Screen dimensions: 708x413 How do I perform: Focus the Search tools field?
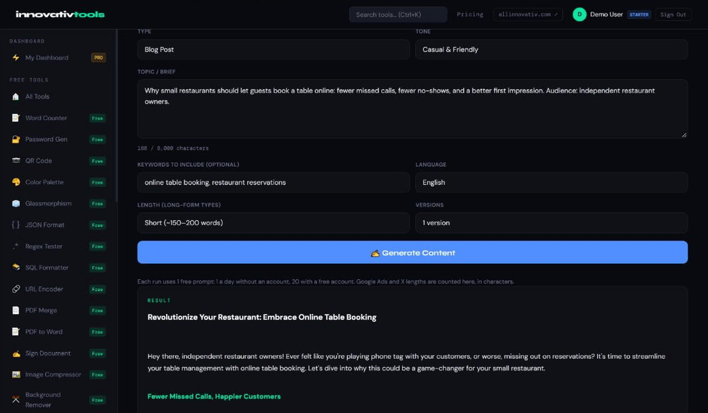point(398,15)
